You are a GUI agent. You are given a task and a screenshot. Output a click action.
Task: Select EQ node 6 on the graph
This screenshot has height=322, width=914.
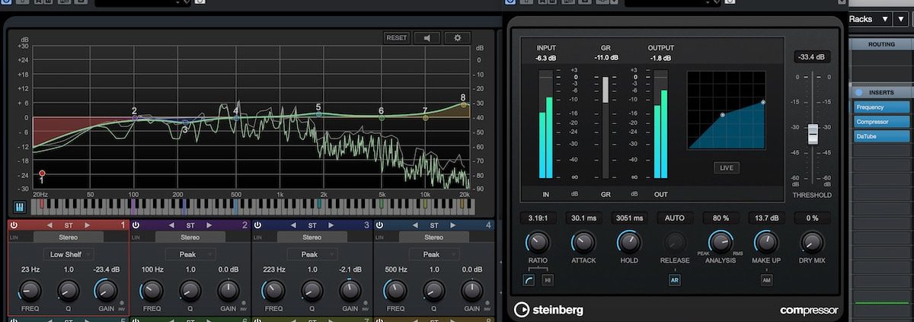(x=382, y=118)
